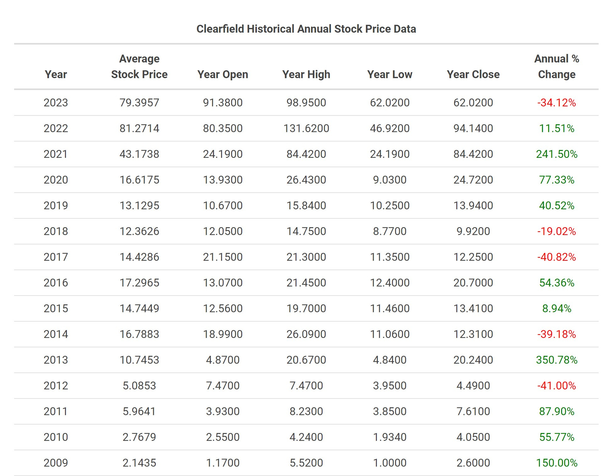Screen dimensions: 603x476
Task: Select the 2023 year cell
Action: tap(56, 103)
